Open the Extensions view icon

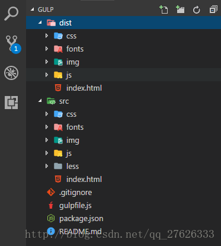11,103
